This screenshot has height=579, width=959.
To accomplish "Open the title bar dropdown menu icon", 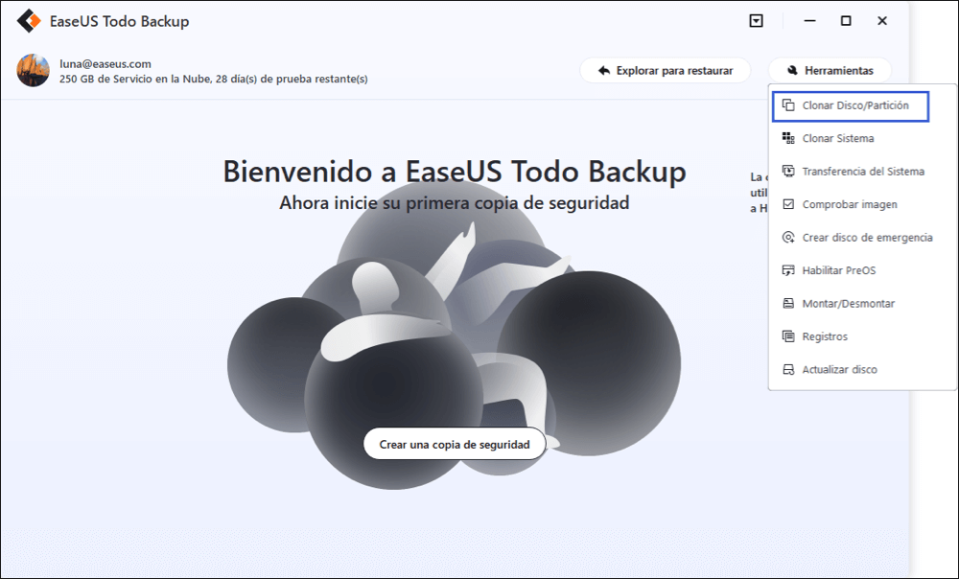I will (756, 21).
